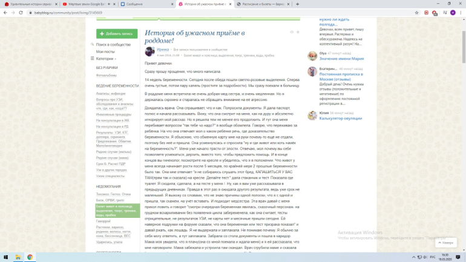Image resolution: width=466 pixels, height=262 pixels.
Task: Click the green Добавить запись button
Action: click(x=117, y=34)
